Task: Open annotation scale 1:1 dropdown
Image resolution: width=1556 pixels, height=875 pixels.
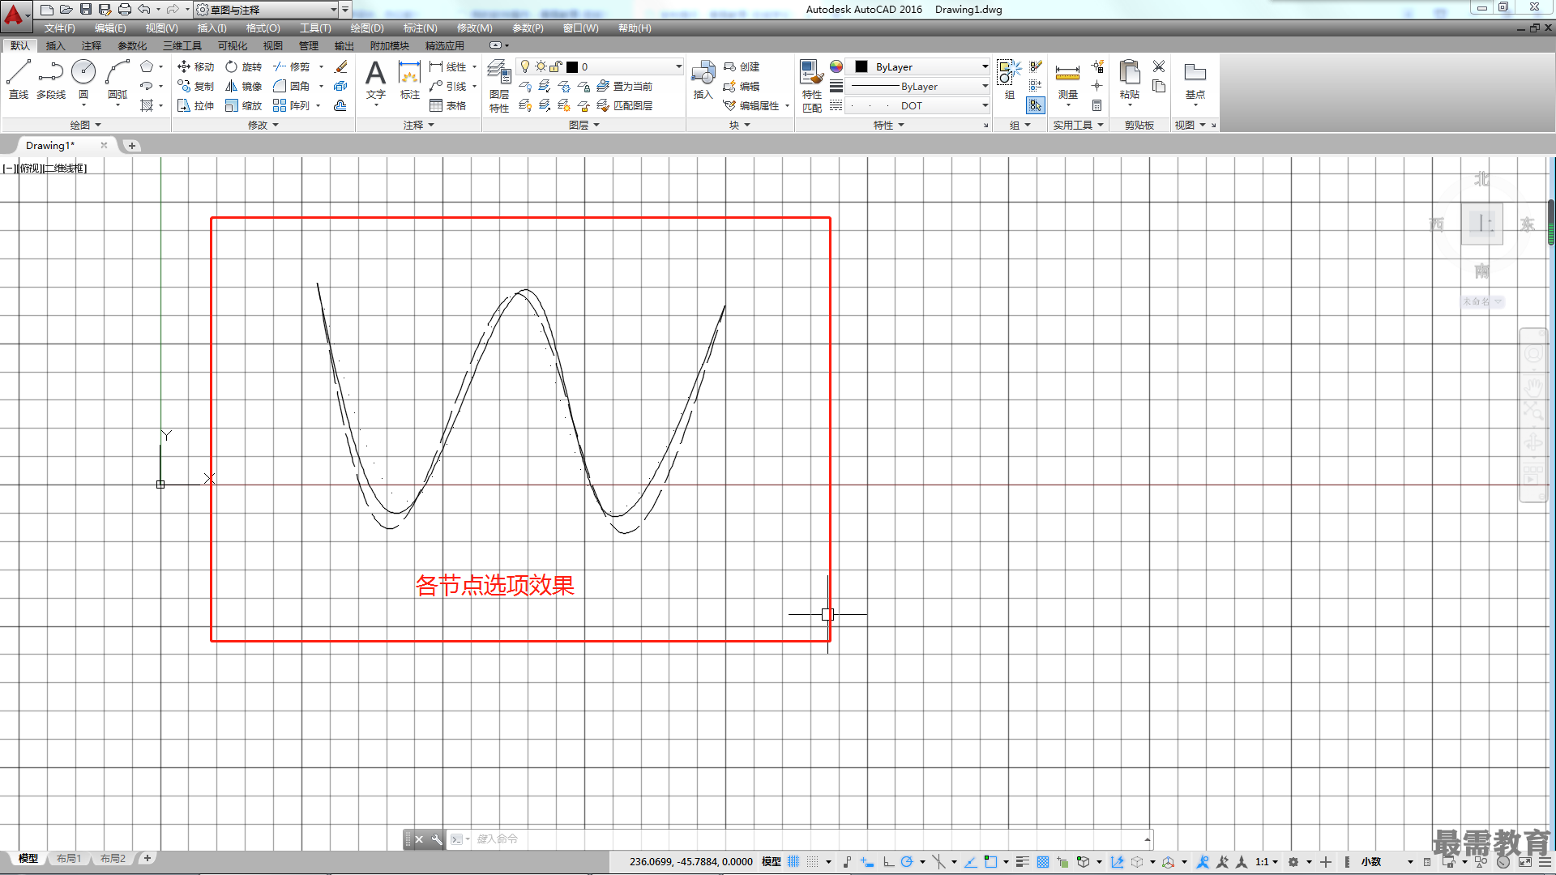Action: coord(1267,862)
